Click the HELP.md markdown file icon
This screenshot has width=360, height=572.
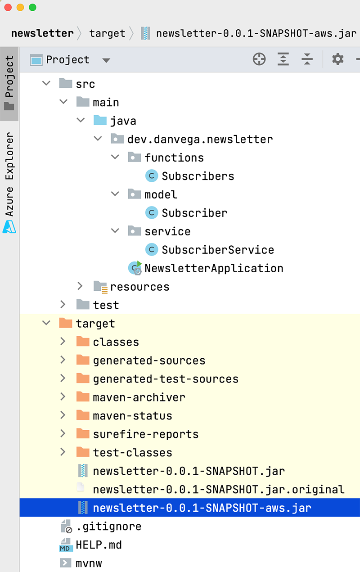(66, 545)
